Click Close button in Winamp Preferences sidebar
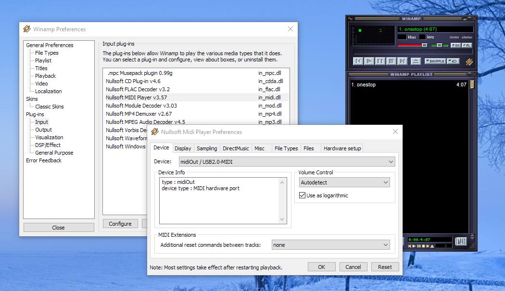Screen dimensions: 505x291 click(x=59, y=227)
